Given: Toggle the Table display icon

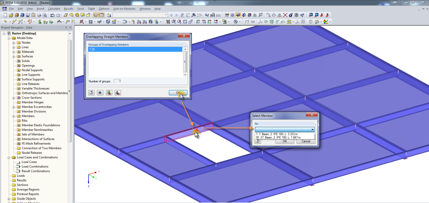Looking at the screenshot, I should point(102,15).
